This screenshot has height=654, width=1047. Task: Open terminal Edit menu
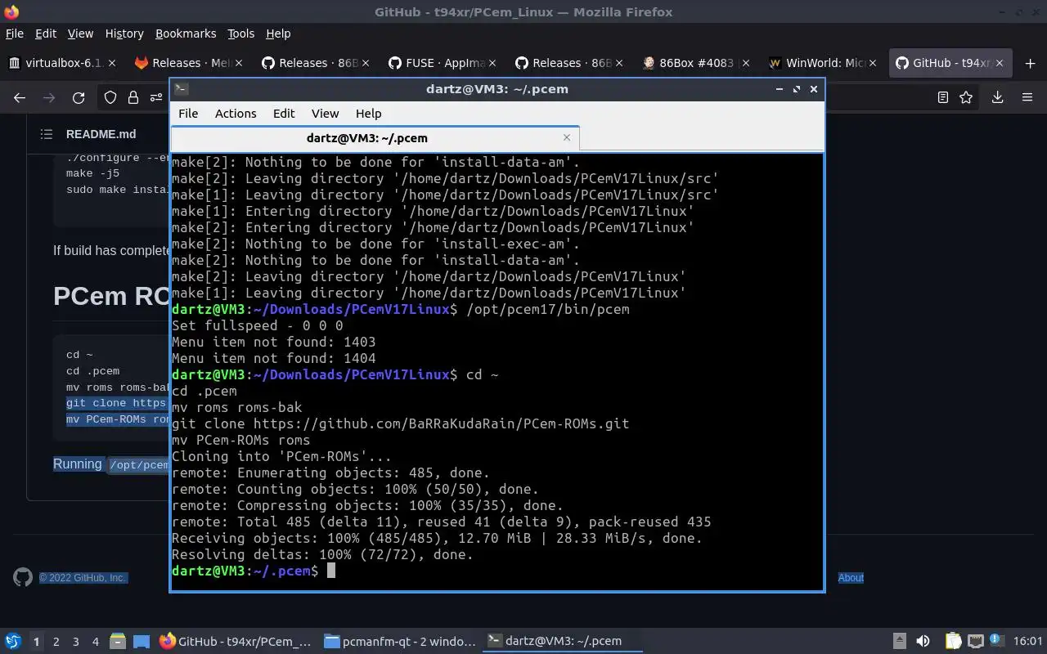(x=284, y=114)
